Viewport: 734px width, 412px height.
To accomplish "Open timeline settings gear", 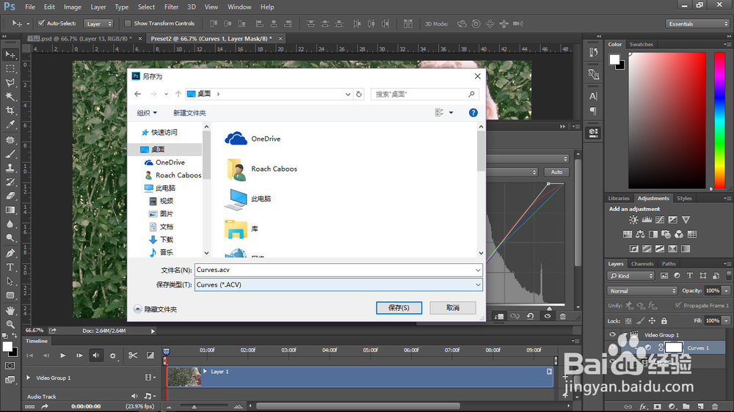I will tap(113, 356).
